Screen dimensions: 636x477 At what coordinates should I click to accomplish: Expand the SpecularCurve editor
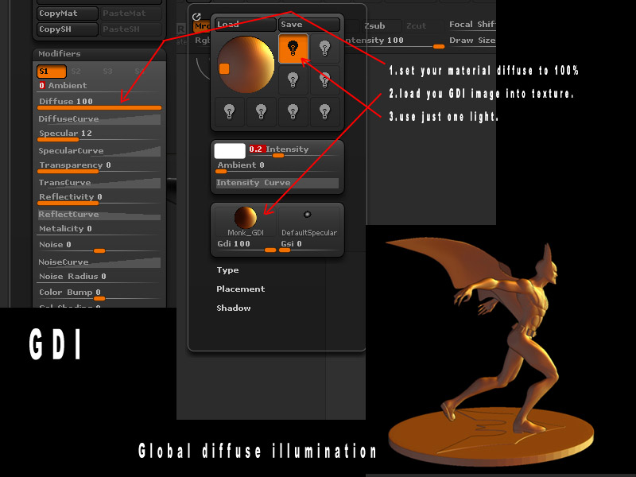click(99, 150)
